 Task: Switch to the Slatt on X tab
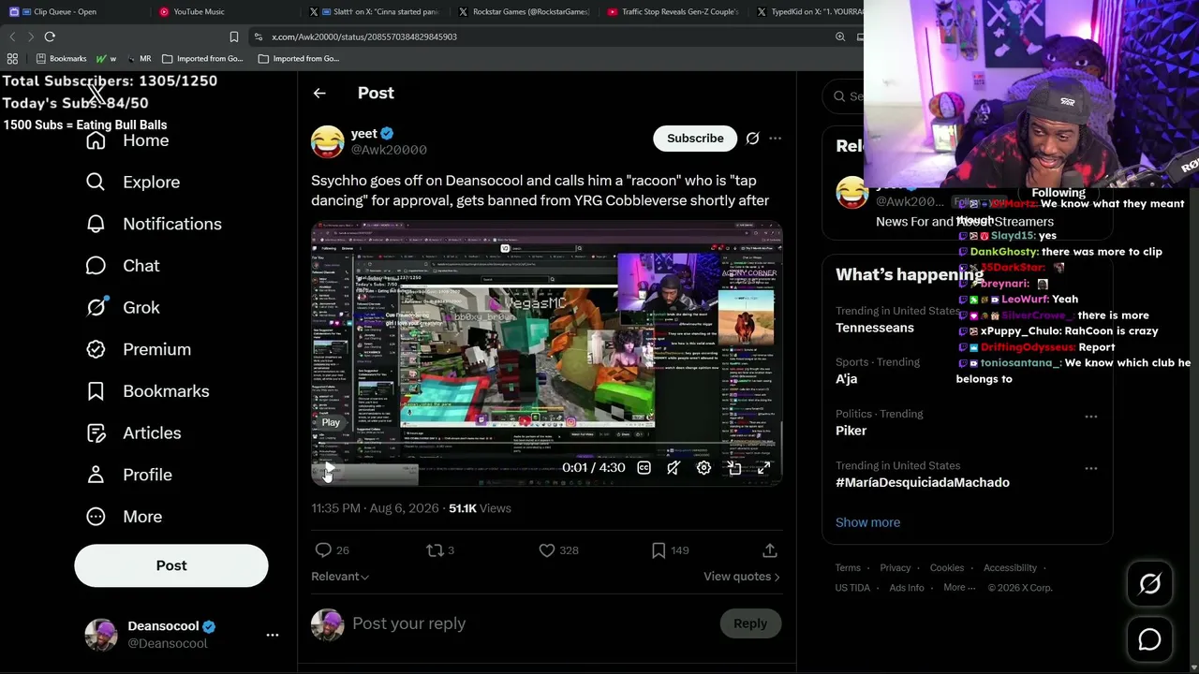click(x=375, y=12)
